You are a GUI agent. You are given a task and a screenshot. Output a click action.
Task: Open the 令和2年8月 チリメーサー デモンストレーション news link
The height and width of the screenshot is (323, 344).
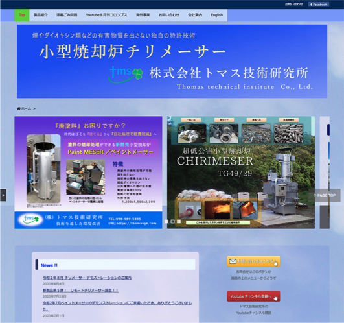[x=87, y=278]
